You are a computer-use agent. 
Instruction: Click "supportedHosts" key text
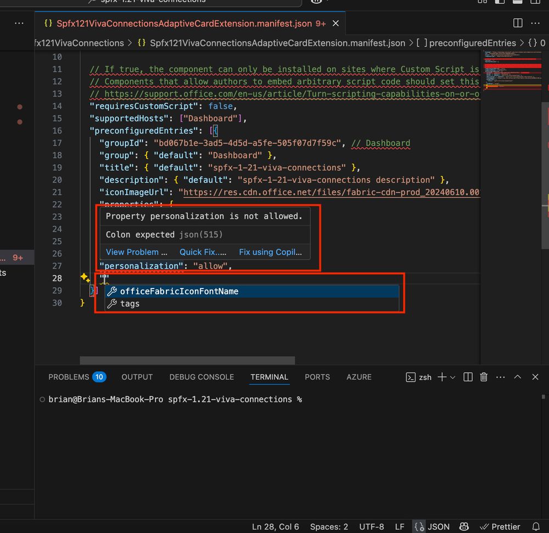[x=129, y=119]
